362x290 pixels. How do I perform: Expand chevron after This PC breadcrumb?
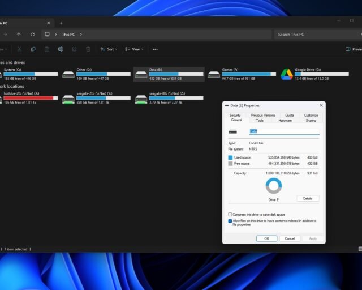(81, 35)
